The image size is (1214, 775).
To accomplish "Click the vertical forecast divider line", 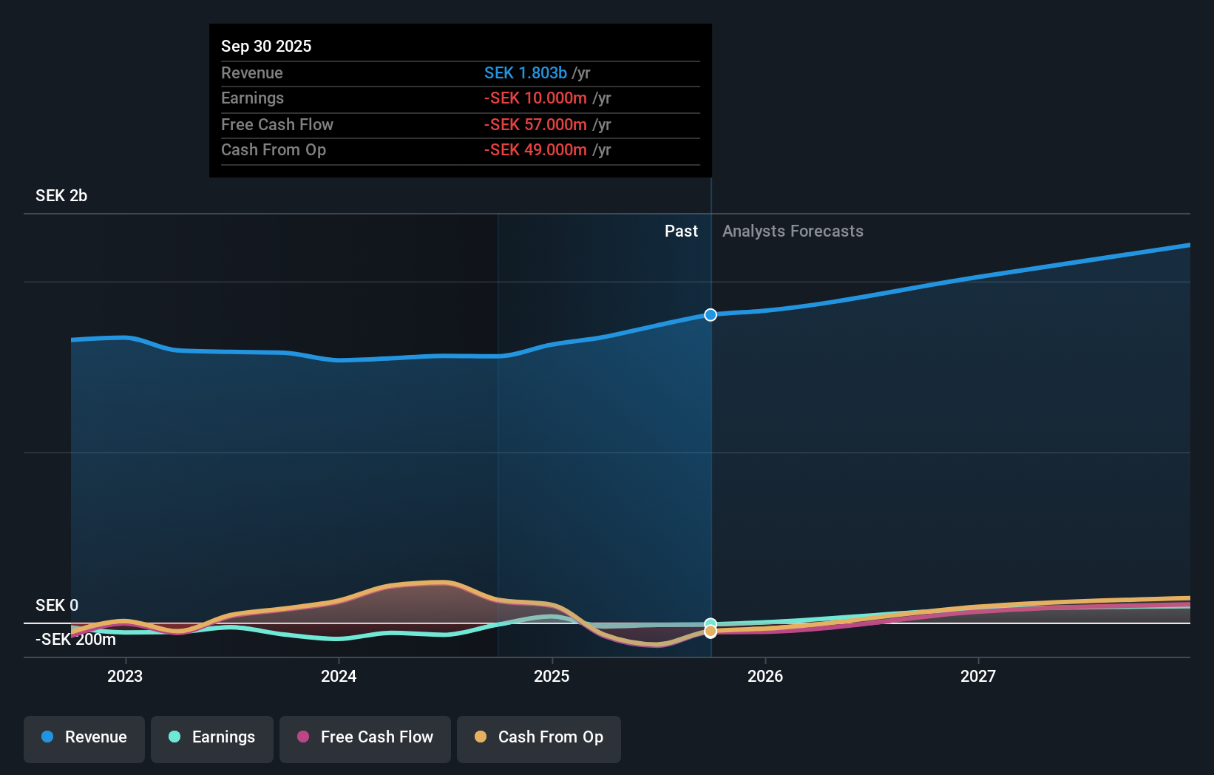I will click(711, 444).
